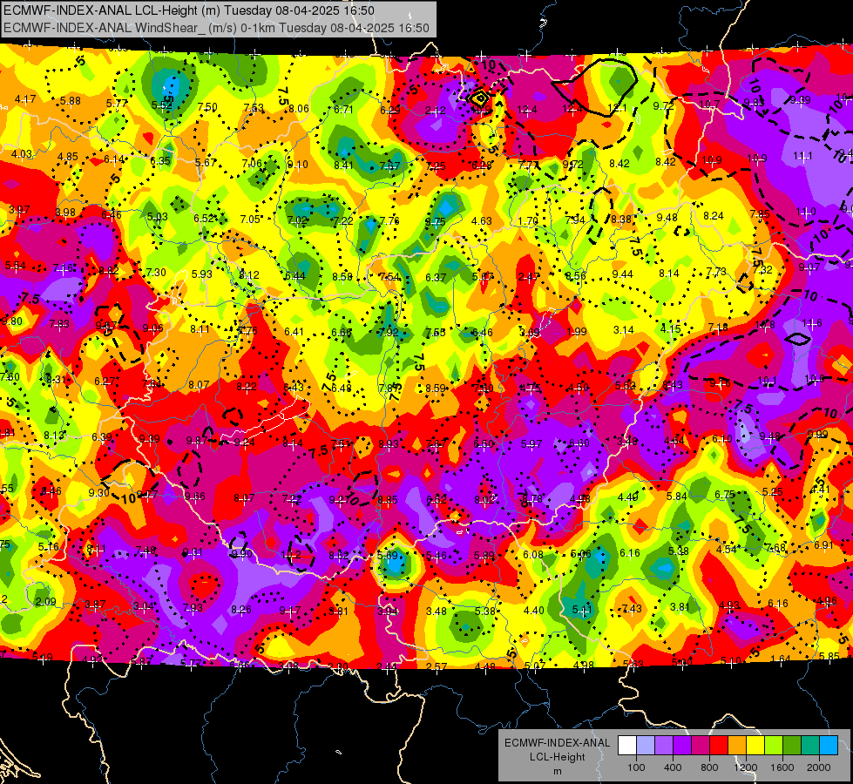Click the 5.88 wind shear value

[x=71, y=101]
